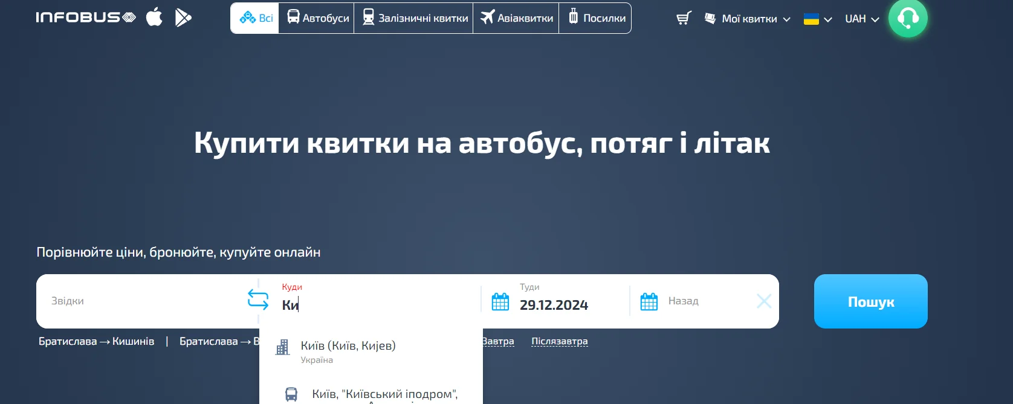Open the Apple App Store icon
Image resolution: width=1013 pixels, height=404 pixels.
154,18
